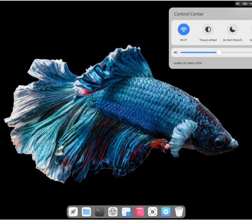The image size is (252, 220).
Task: Launch the Calculator app from dock
Action: tap(126, 212)
